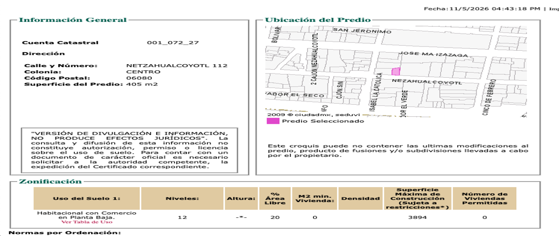The width and height of the screenshot is (559, 236).
Task: Click the Colonia value CENTRO
Action: click(x=143, y=72)
